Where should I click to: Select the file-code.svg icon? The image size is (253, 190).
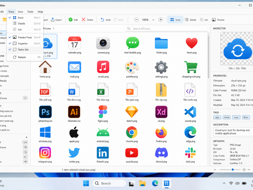tap(190, 92)
